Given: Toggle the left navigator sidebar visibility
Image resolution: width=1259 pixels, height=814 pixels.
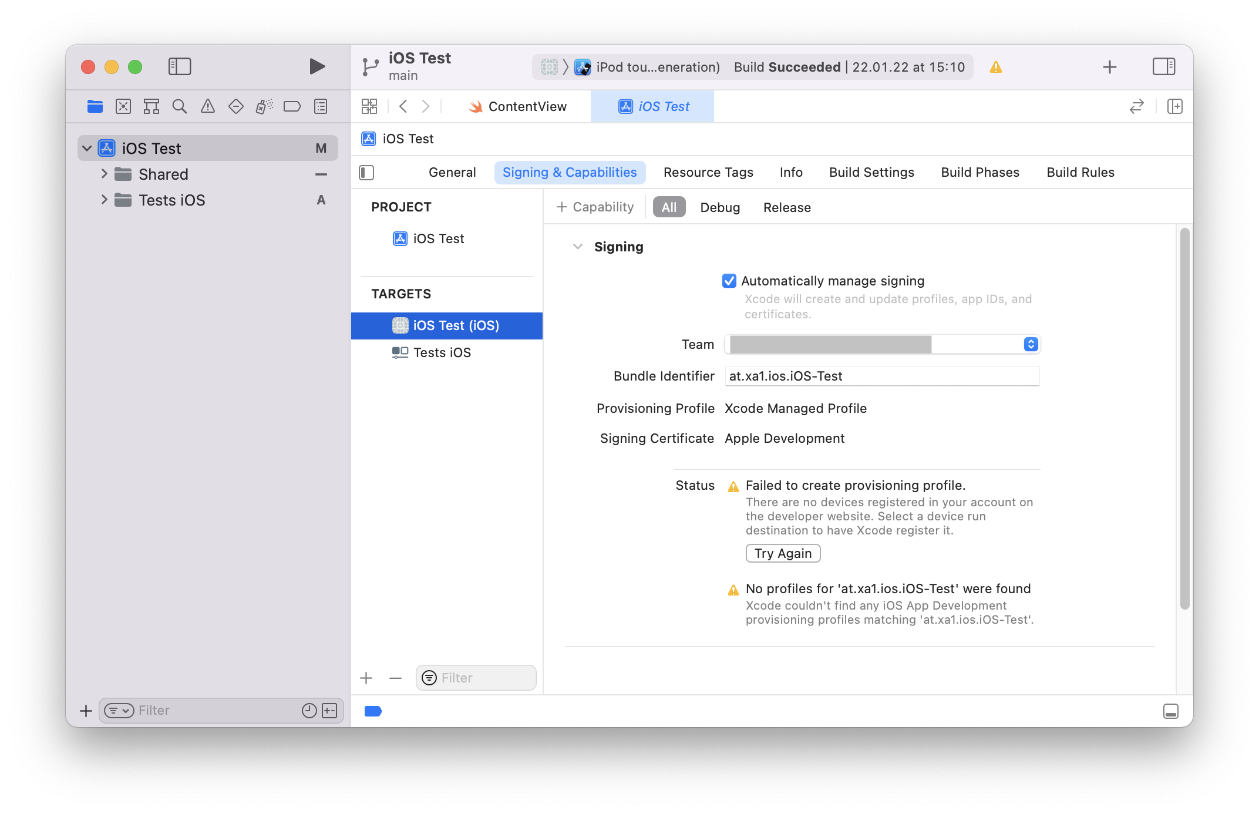Looking at the screenshot, I should 180,66.
